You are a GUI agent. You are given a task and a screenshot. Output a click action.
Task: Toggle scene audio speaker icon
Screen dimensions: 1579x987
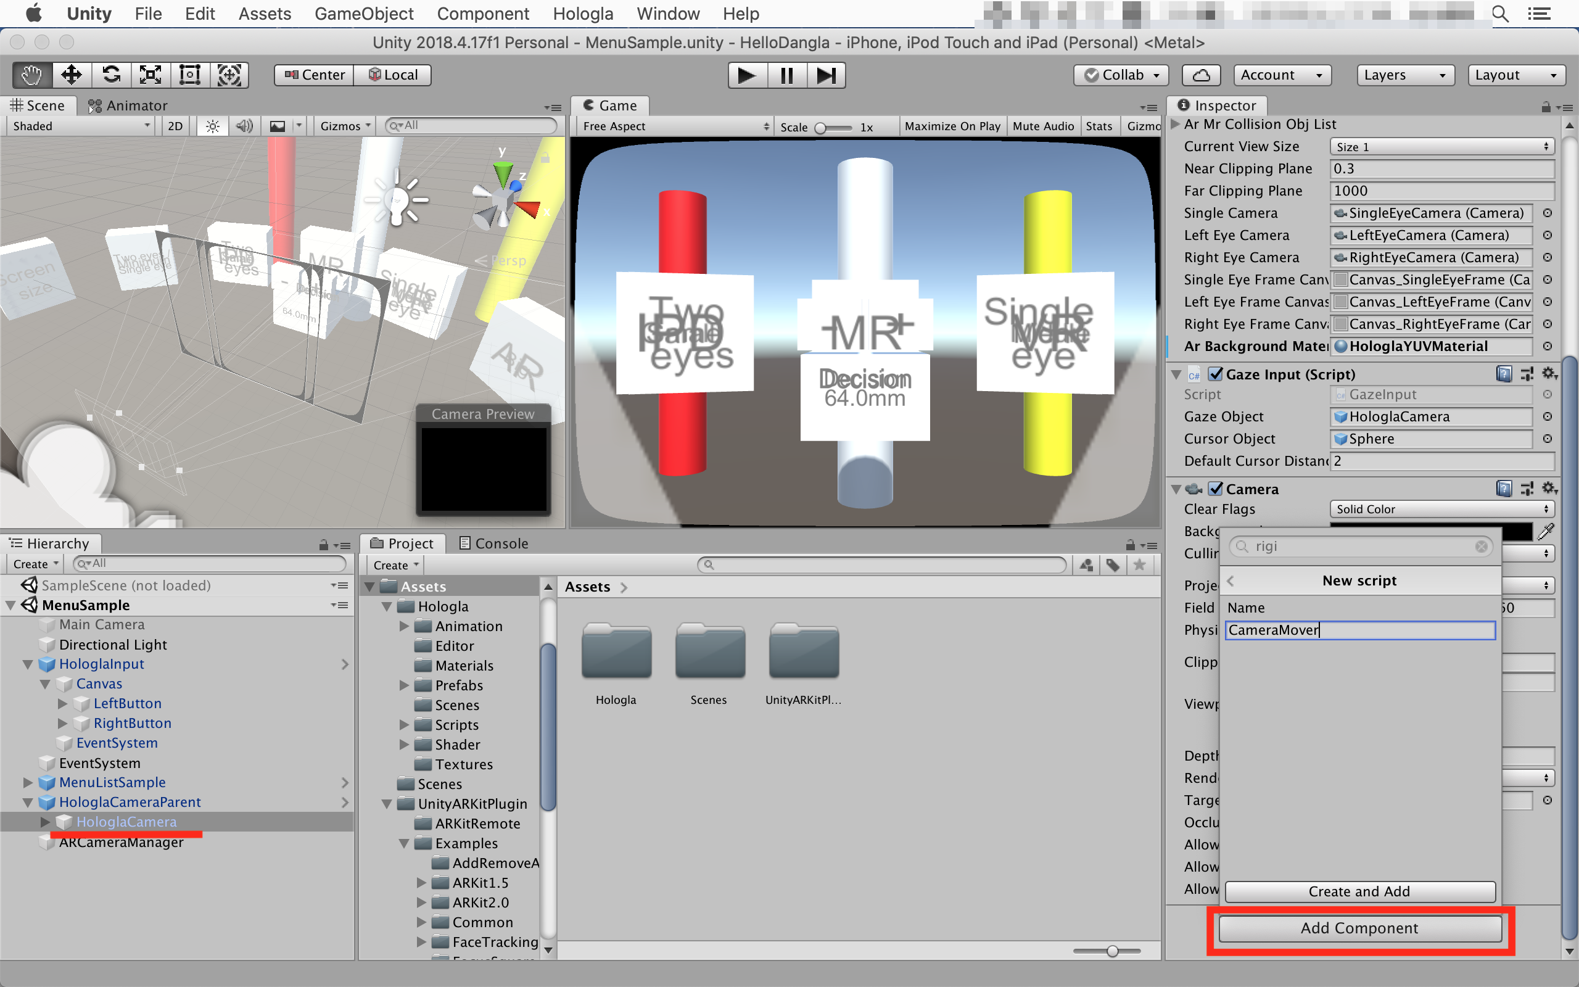pyautogui.click(x=244, y=126)
